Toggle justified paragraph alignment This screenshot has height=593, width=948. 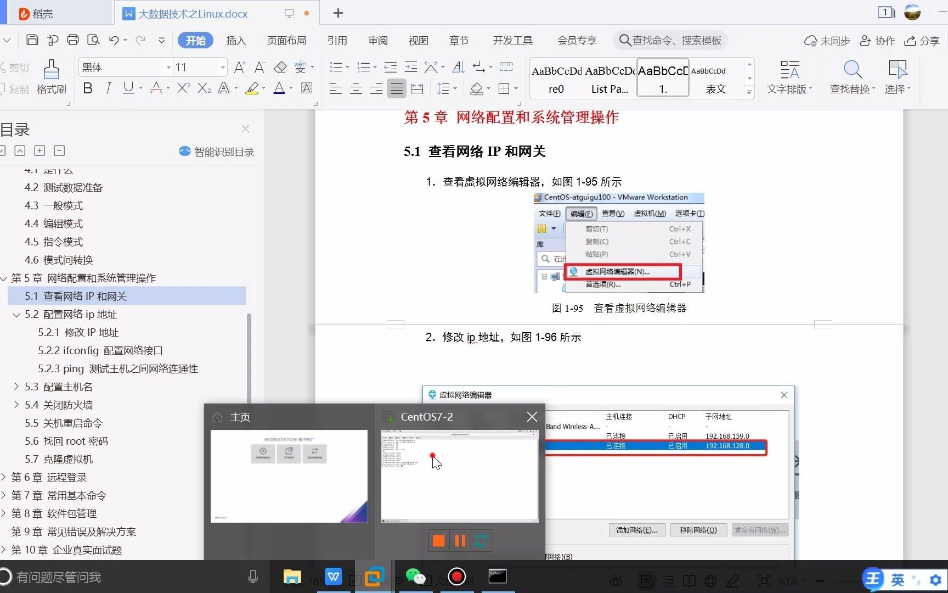point(396,88)
